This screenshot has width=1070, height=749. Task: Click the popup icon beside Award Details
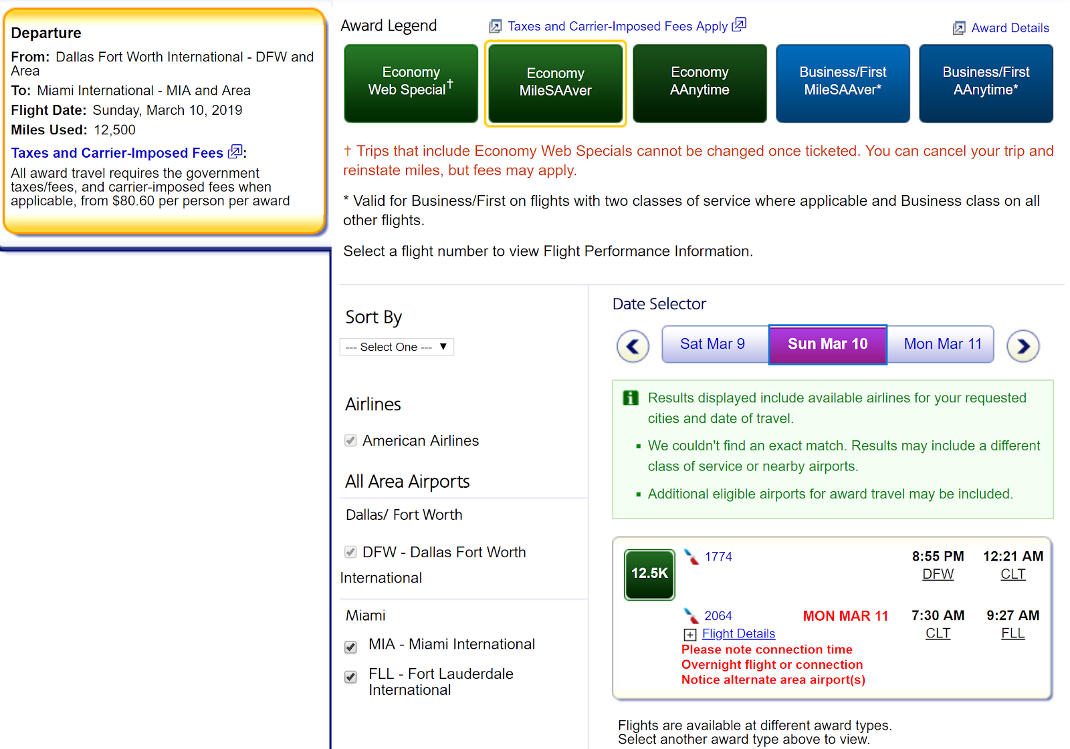coord(959,28)
